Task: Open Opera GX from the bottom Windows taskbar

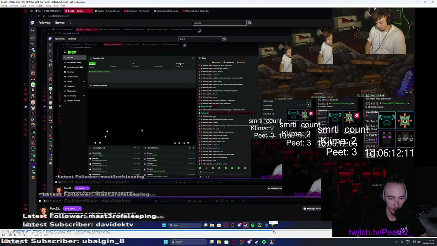Action: pyautogui.click(x=234, y=242)
